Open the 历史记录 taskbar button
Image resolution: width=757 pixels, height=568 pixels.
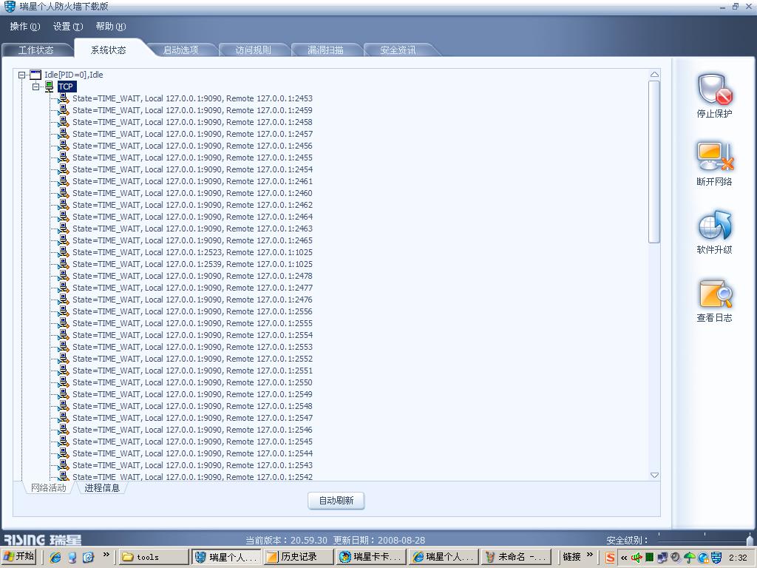(x=299, y=557)
